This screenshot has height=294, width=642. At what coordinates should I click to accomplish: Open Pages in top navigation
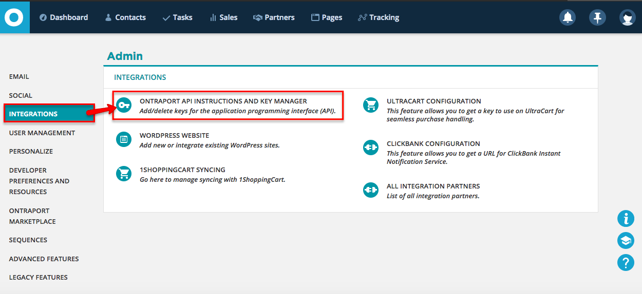click(327, 17)
